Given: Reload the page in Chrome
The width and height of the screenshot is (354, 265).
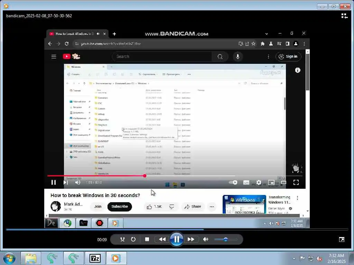Looking at the screenshot, I should (x=67, y=44).
